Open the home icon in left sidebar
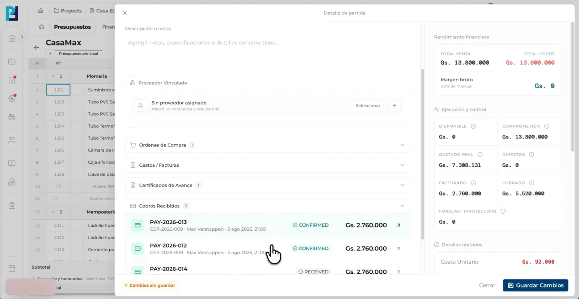The image size is (579, 299). click(12, 38)
